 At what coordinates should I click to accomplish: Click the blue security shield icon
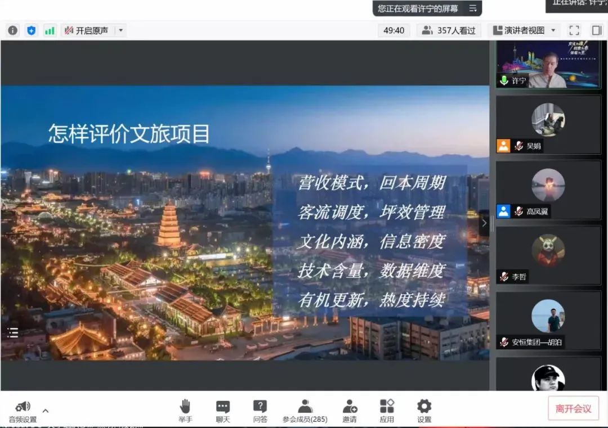(x=31, y=30)
